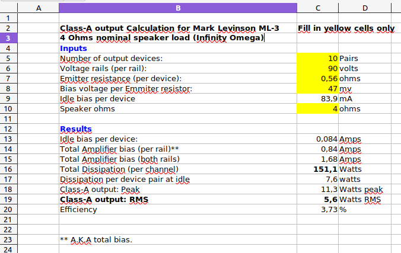Click the 'mv' unit cell
This screenshot has height=253, width=401.
[365, 89]
